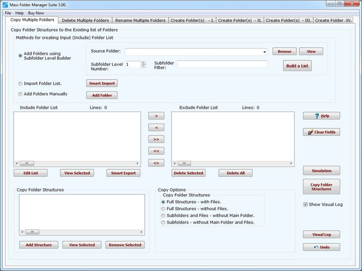The width and height of the screenshot is (362, 271).
Task: Click the Undo button with arrow icon
Action: (321, 247)
